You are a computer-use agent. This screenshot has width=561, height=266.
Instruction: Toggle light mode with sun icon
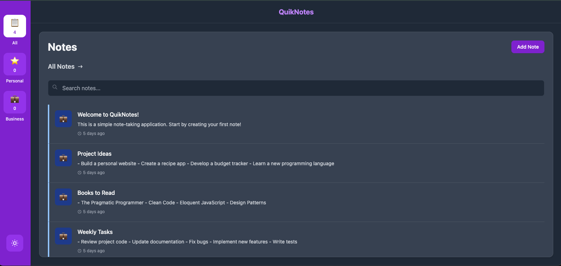(x=15, y=243)
